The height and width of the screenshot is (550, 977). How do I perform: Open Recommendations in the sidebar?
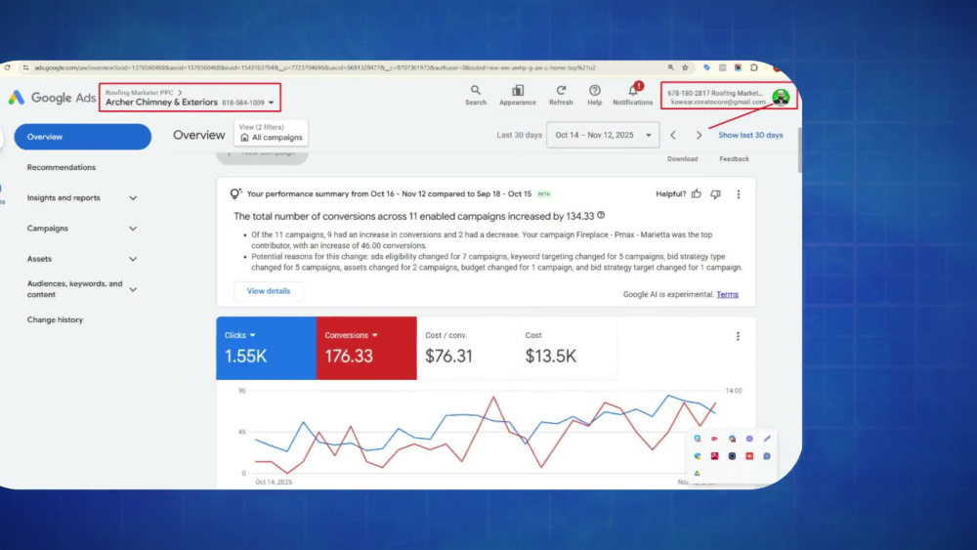[61, 168]
